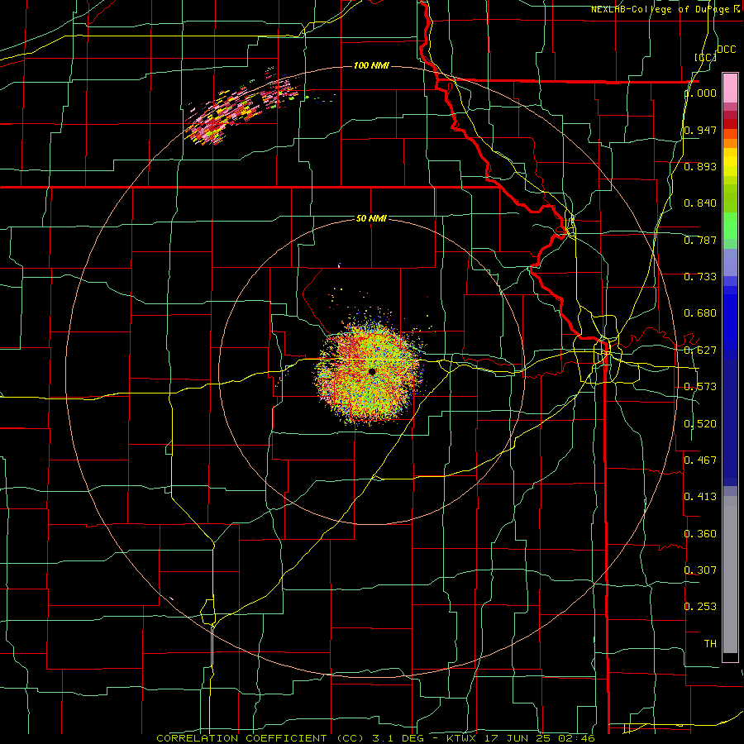Click the 0.627 legend value
Screen dimensions: 744x744
700,351
